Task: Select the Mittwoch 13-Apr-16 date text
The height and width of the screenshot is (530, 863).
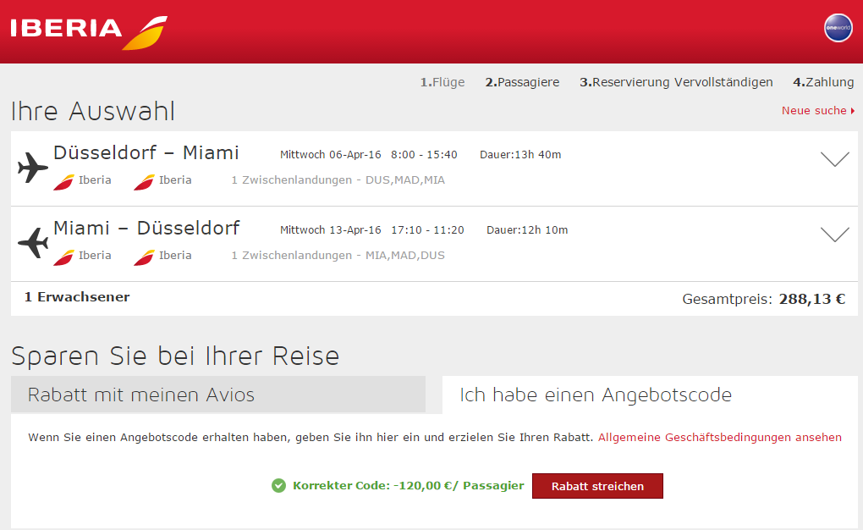Action: coord(330,230)
